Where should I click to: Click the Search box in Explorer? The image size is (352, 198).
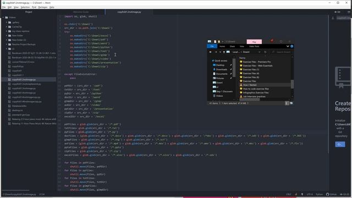(x=281, y=52)
